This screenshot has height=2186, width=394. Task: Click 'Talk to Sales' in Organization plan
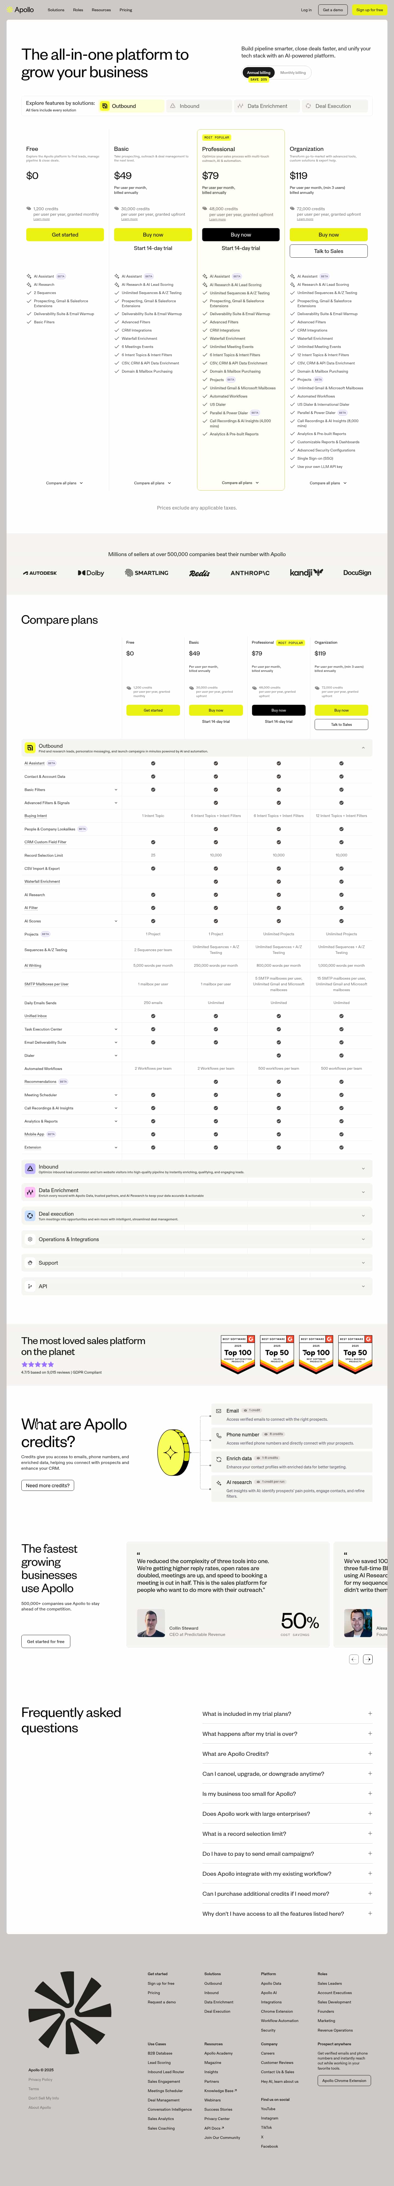click(329, 251)
